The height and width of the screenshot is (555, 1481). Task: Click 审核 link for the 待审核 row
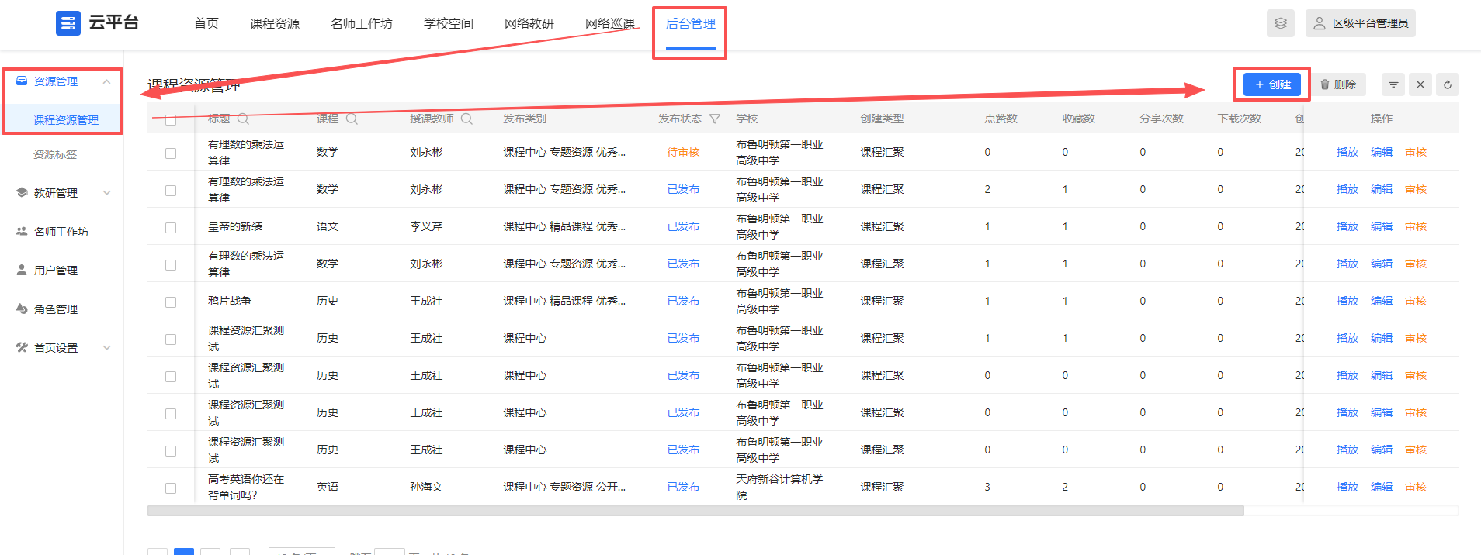point(1416,152)
